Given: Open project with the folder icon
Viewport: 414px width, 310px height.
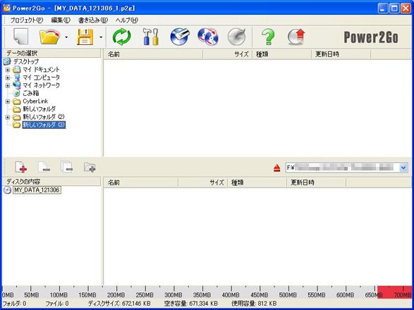Looking at the screenshot, I should click(x=49, y=37).
